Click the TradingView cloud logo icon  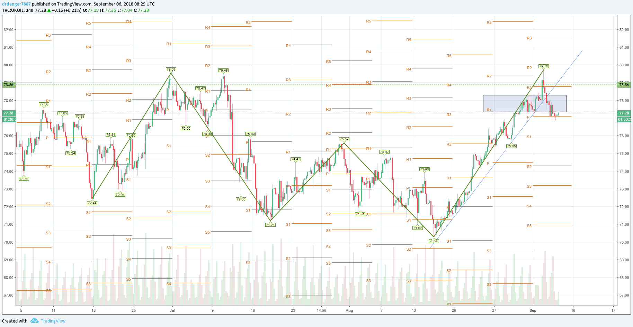click(x=34, y=320)
